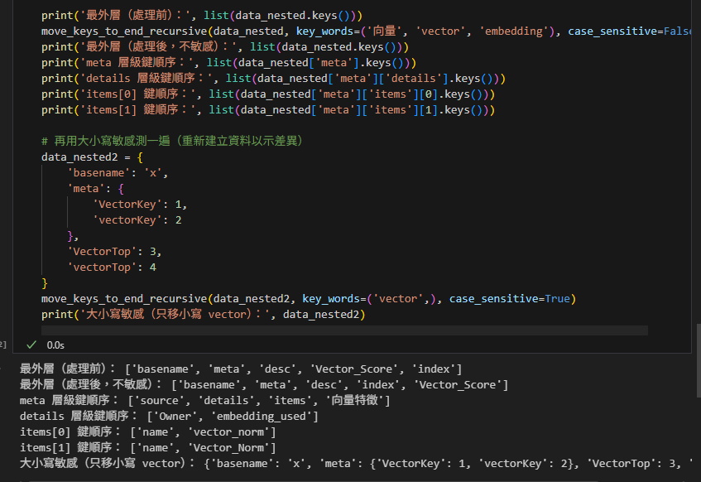This screenshot has width=701, height=482.
Task: Click the cell execution count bracket
Action: pyautogui.click(x=4, y=345)
